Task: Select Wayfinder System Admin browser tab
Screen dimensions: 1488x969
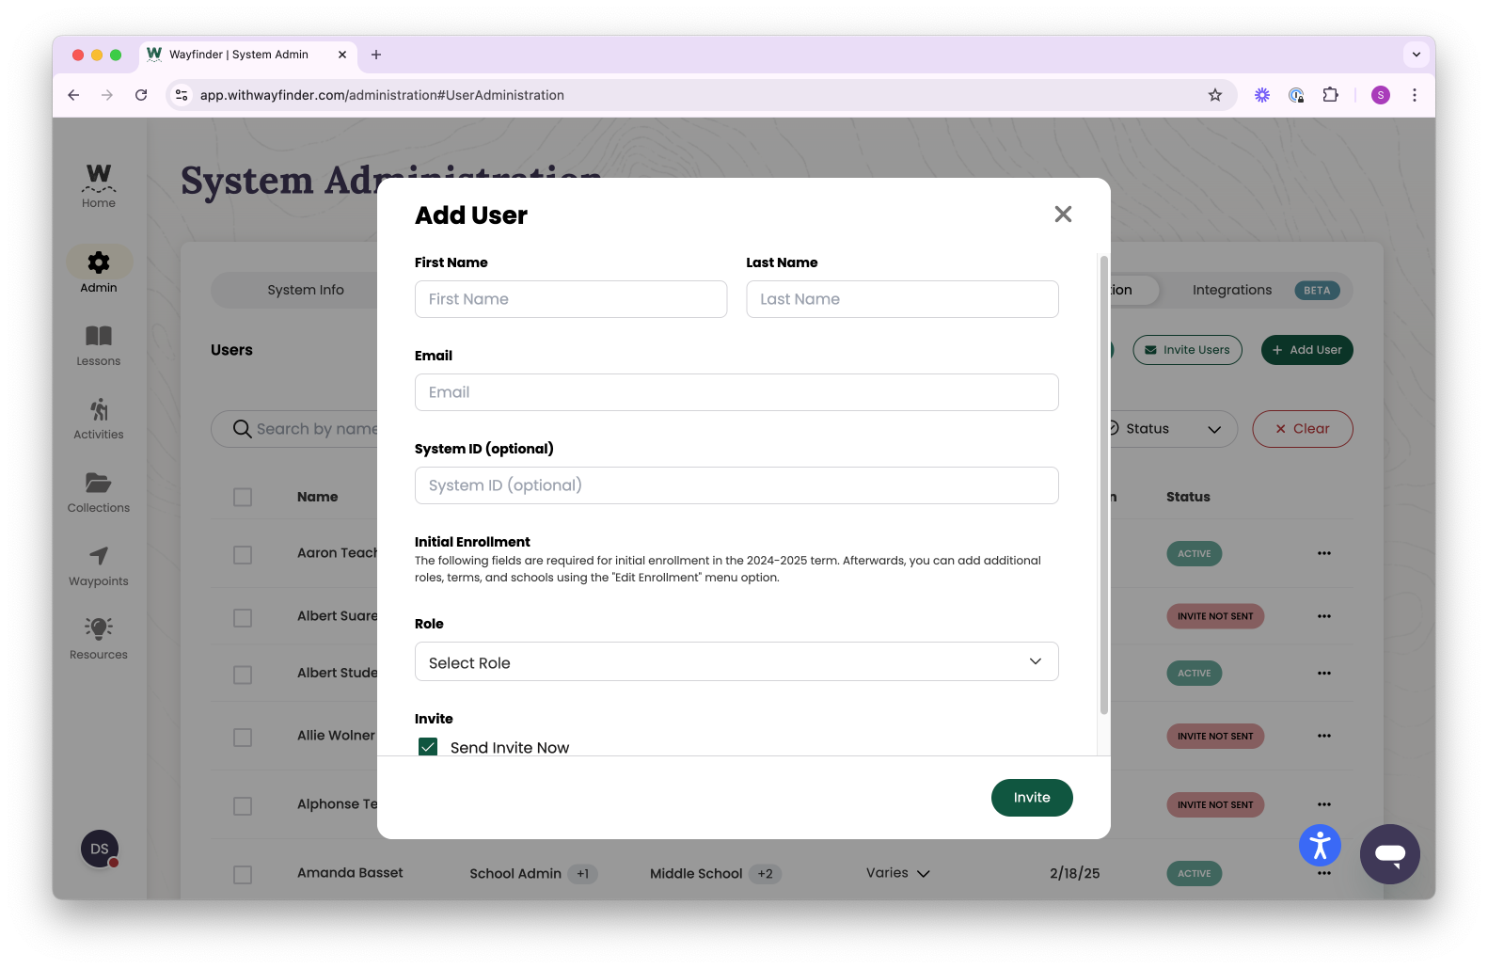Action: pos(246,55)
